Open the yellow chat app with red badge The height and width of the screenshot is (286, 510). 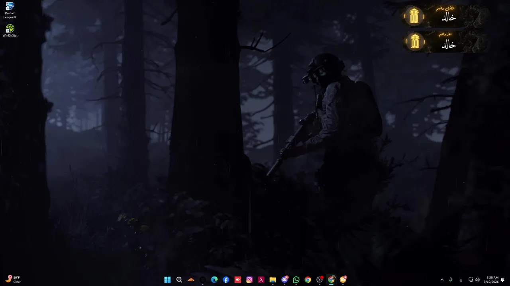click(x=343, y=280)
